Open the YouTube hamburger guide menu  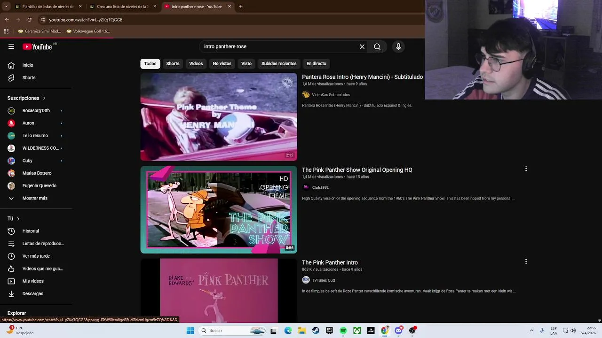11,46
